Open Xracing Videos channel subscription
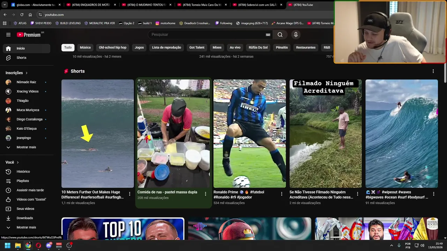 [x=27, y=91]
